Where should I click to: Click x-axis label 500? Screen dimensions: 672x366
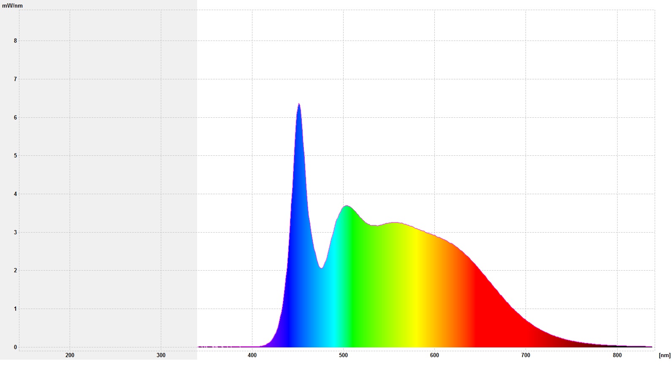click(343, 355)
